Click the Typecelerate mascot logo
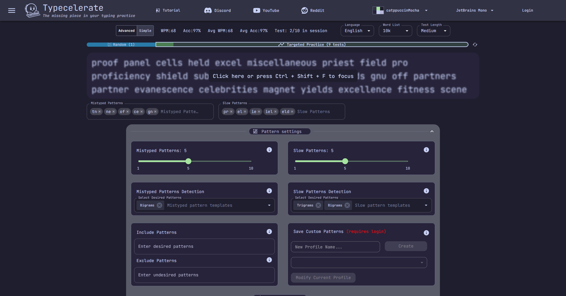The height and width of the screenshot is (296, 566). [32, 10]
